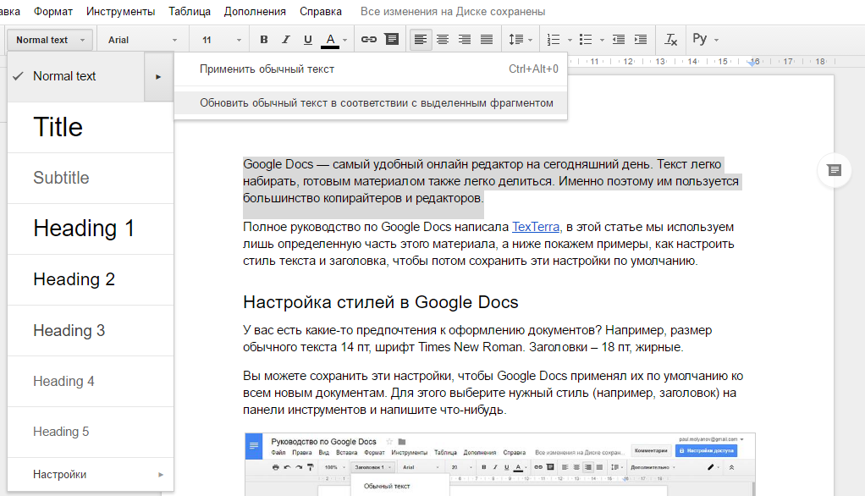
Task: Increase indent toolbar icon
Action: pyautogui.click(x=641, y=40)
